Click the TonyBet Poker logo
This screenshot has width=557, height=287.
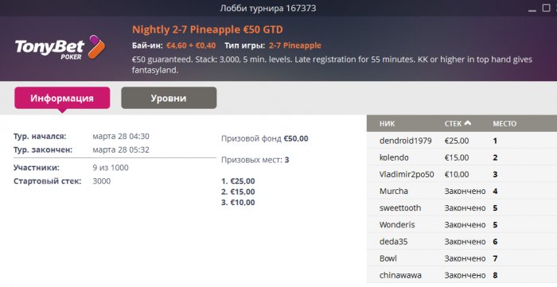click(60, 48)
